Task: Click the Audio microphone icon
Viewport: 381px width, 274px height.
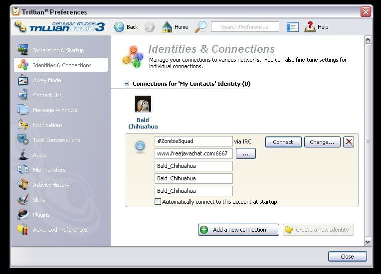Action: coord(23,154)
